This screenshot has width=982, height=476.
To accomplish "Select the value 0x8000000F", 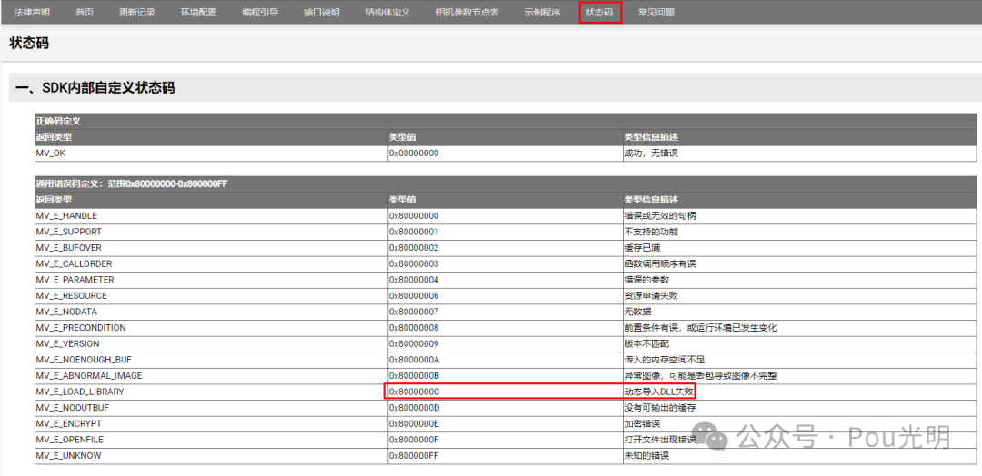I will [x=414, y=440].
